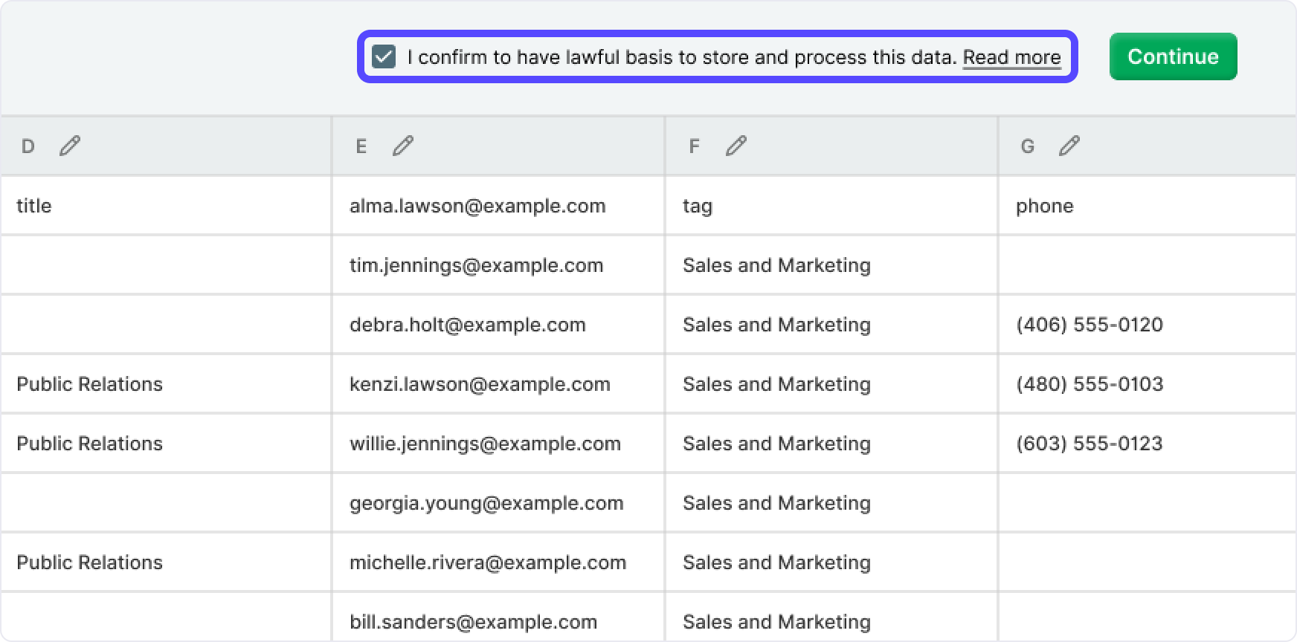Screen dimensions: 1297x642
Task: Click Sales and Marketing in willie.jennings row
Action: point(831,444)
